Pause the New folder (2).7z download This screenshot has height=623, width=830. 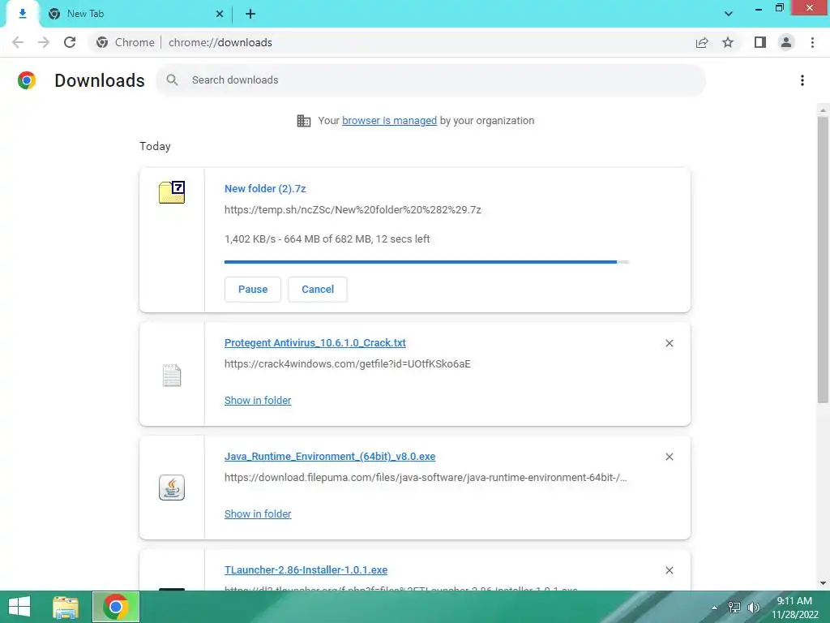[253, 290]
